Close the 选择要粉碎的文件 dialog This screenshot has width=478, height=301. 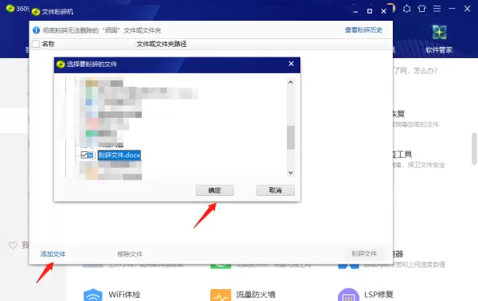(x=291, y=64)
